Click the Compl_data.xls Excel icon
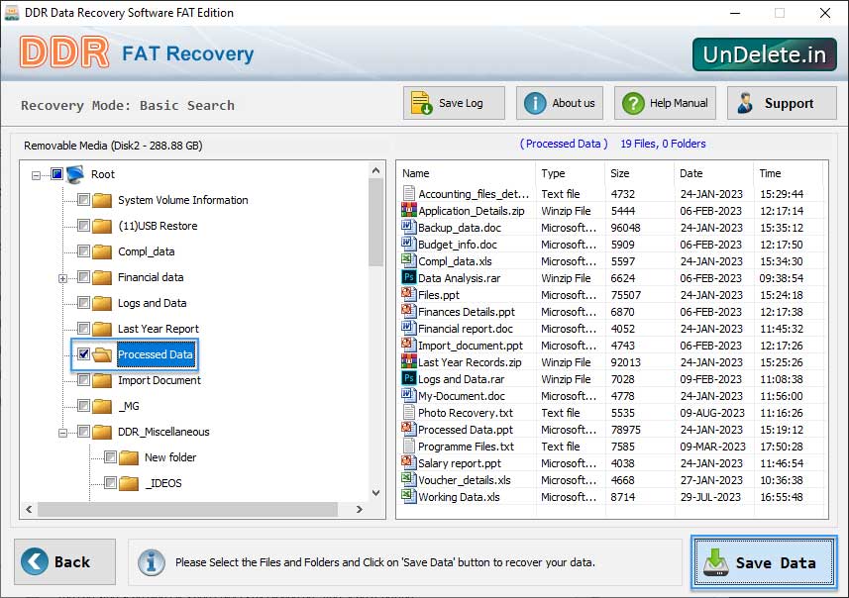 click(x=408, y=260)
